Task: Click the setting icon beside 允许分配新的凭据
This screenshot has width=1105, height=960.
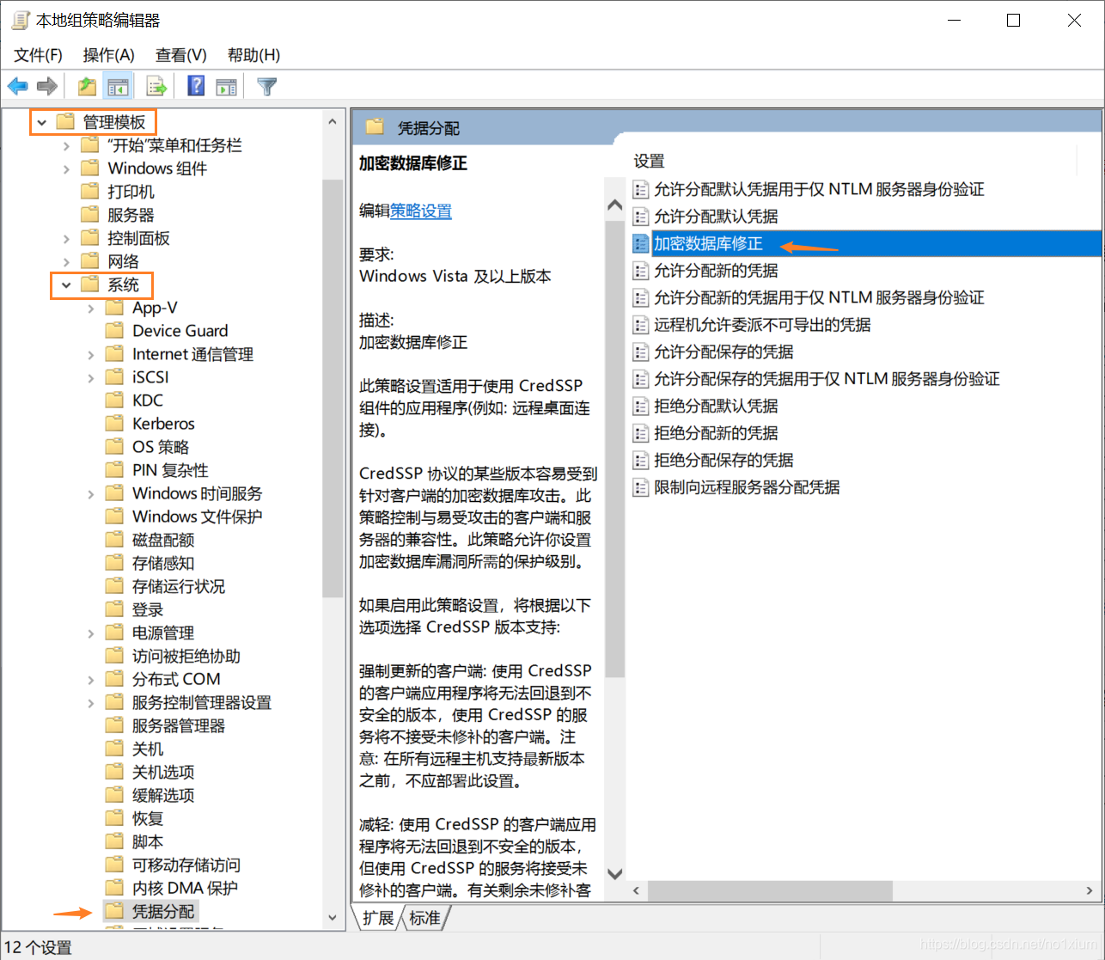Action: (640, 271)
